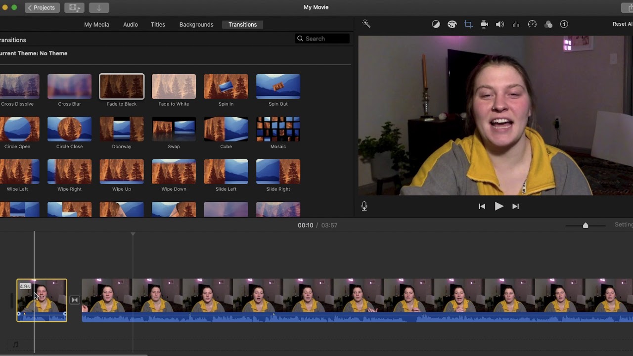Click the background music note icon
This screenshot has height=356, width=633.
(x=15, y=344)
